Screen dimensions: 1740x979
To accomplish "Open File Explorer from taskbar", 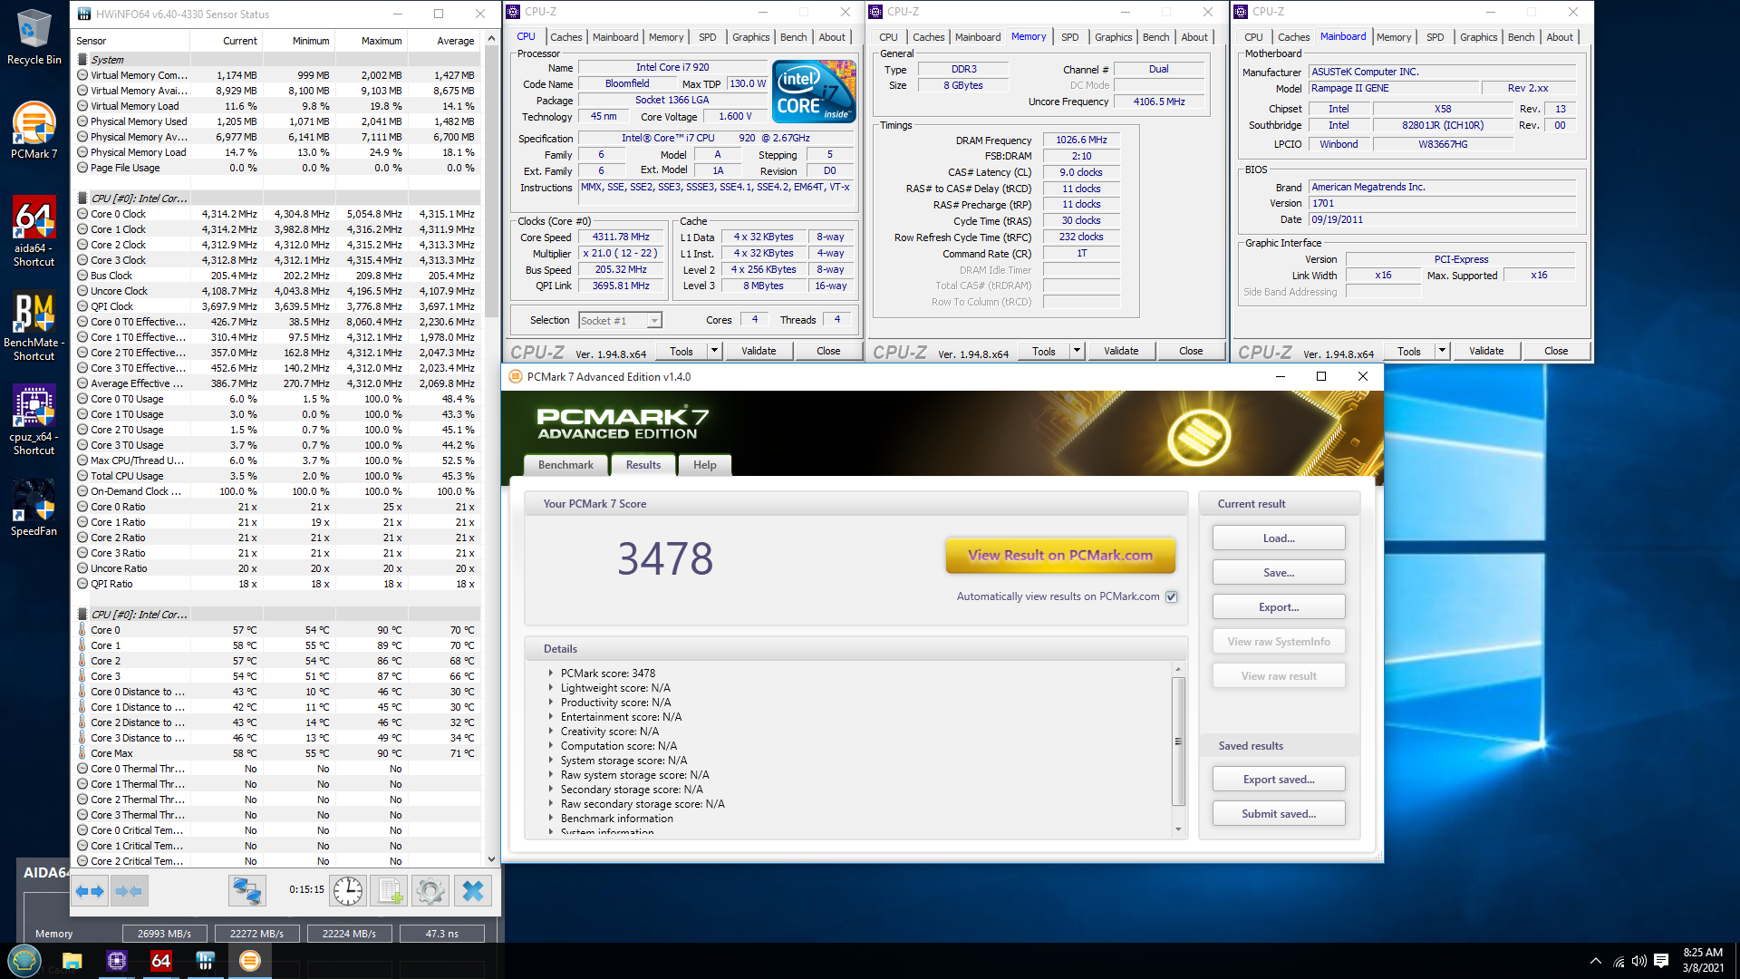I will tap(72, 961).
